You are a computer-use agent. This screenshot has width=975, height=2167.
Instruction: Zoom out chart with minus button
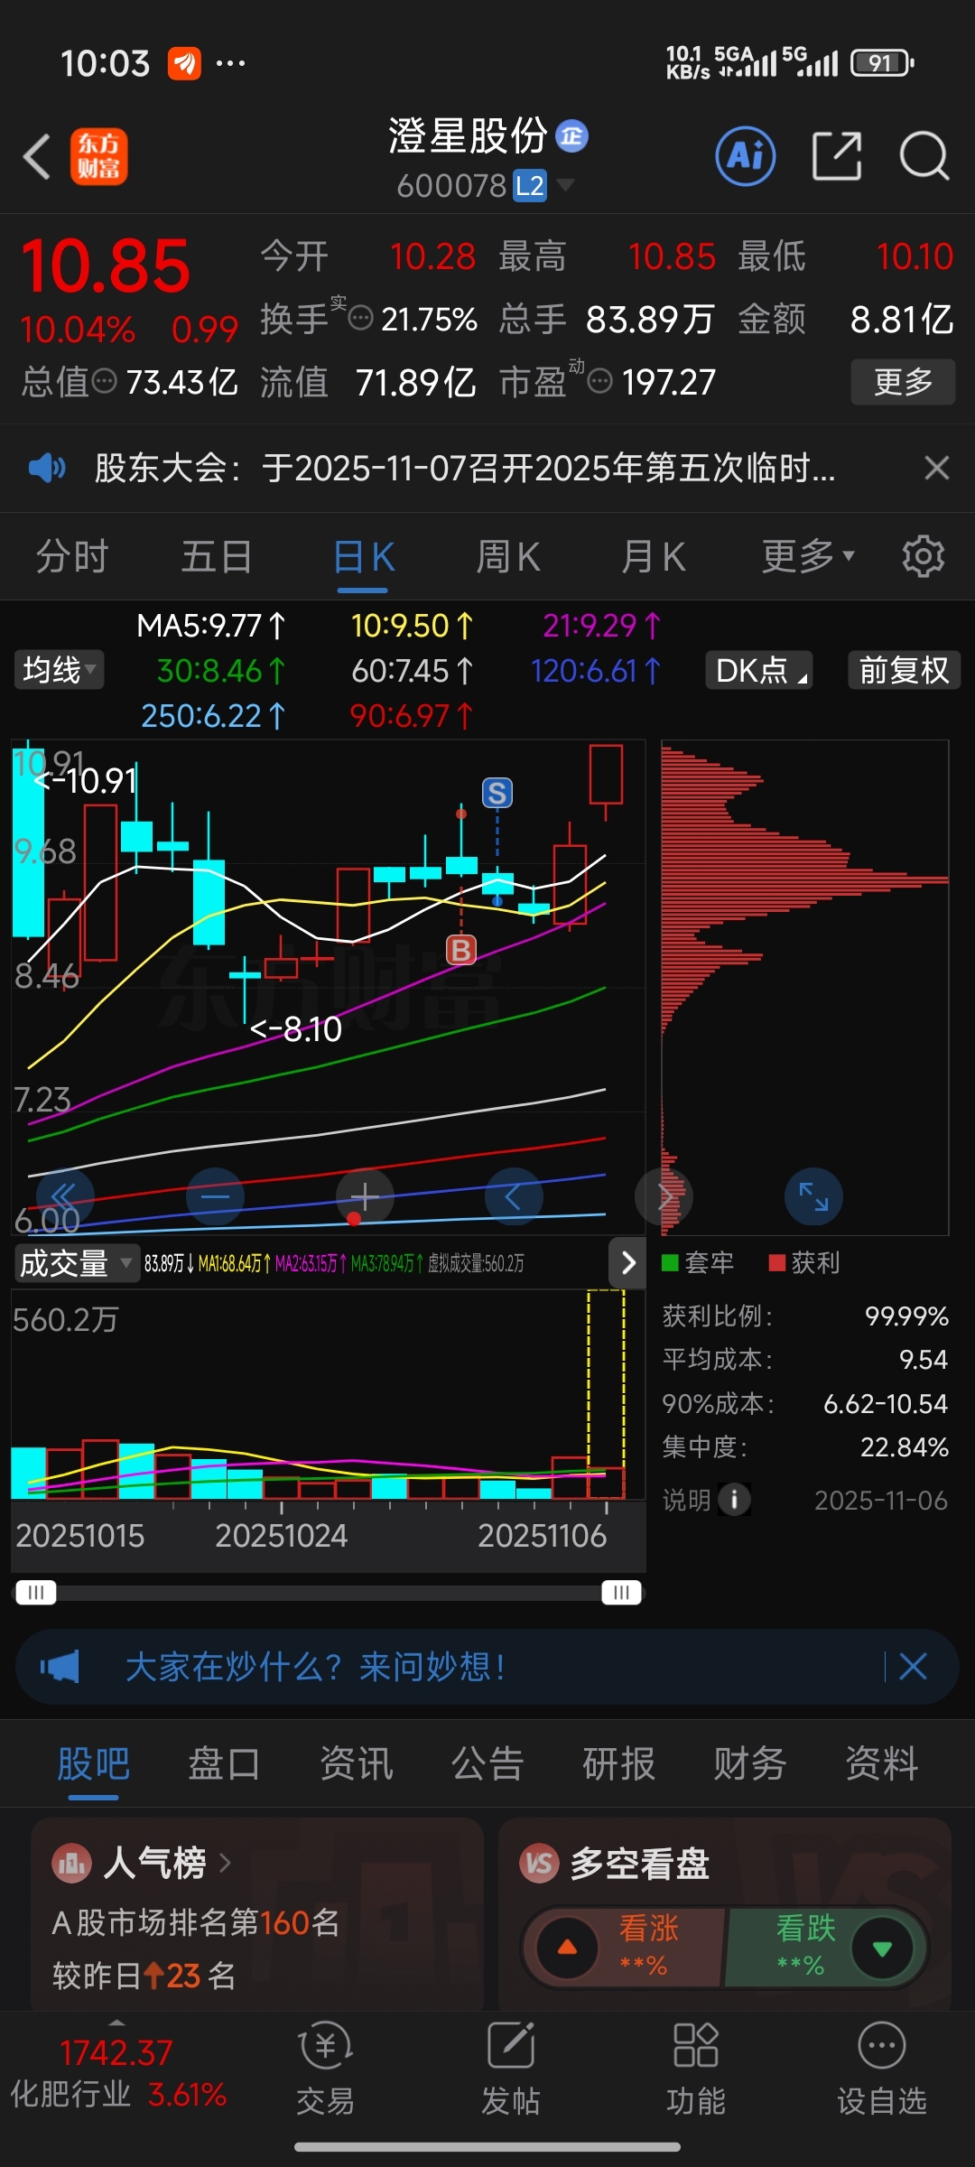click(x=215, y=1196)
